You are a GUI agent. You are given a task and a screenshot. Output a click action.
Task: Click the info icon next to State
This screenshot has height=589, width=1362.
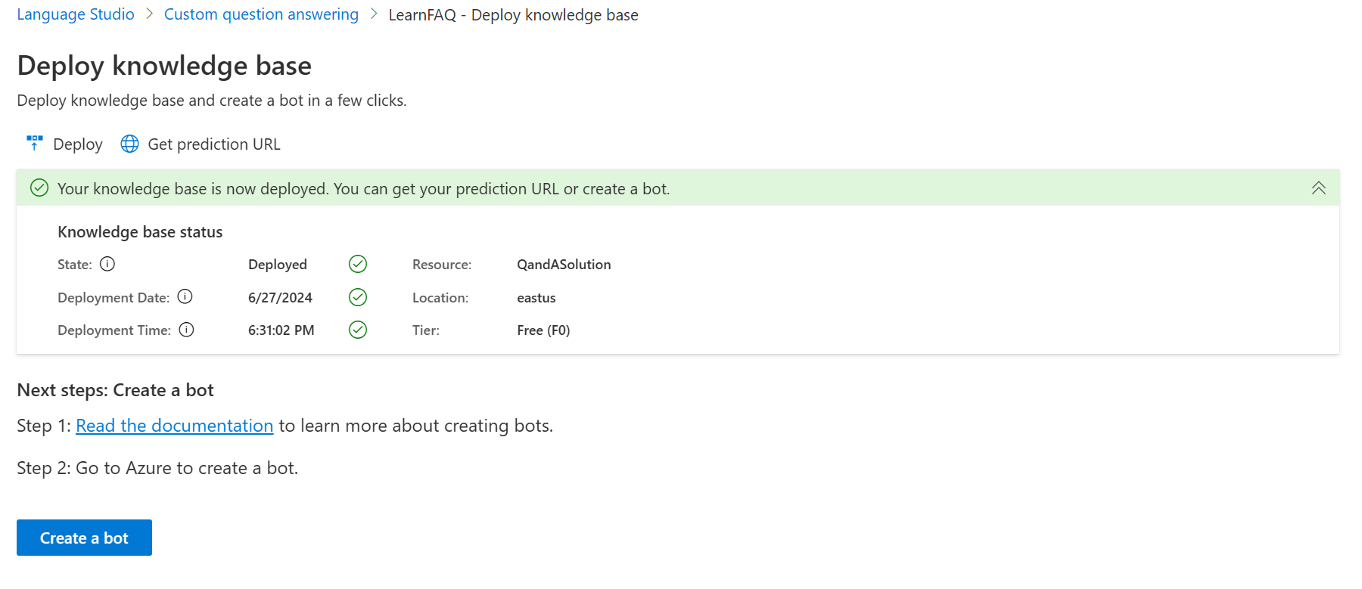107,264
